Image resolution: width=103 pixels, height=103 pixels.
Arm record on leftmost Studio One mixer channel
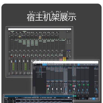(47, 86)
